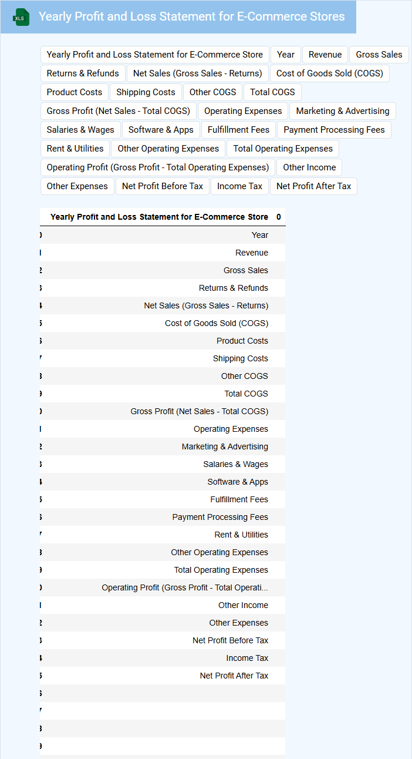Click the Cost of Goods Sold (COGS) tag

(330, 73)
